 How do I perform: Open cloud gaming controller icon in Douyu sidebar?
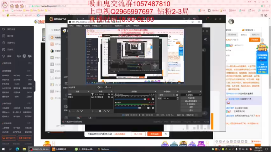coord(4,49)
